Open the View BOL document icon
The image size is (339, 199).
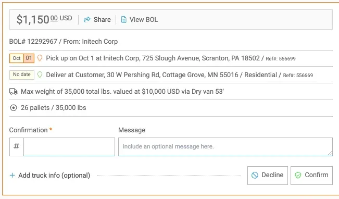[123, 20]
